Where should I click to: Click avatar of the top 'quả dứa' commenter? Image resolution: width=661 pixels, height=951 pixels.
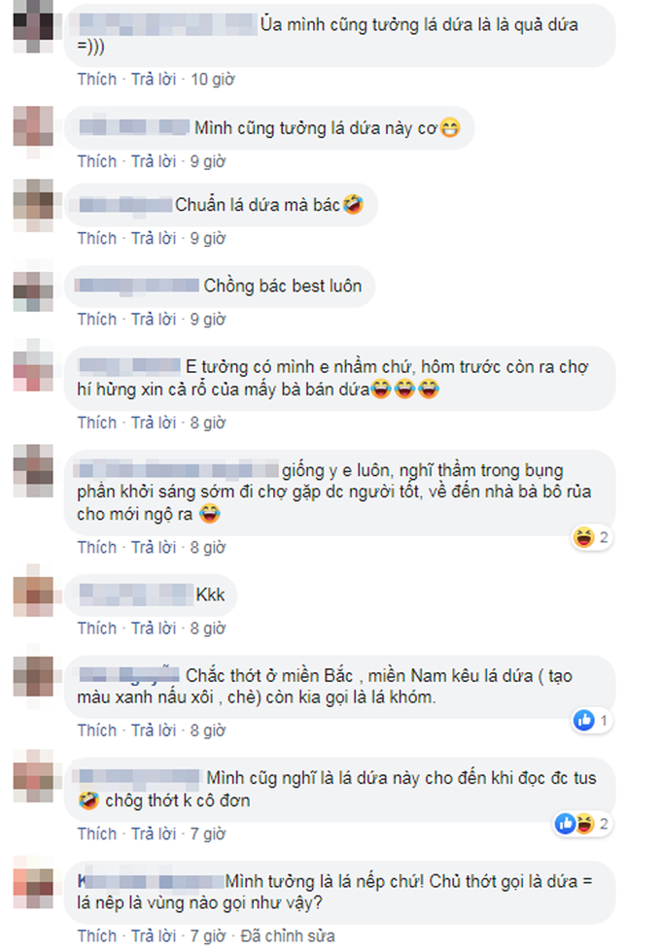33,25
